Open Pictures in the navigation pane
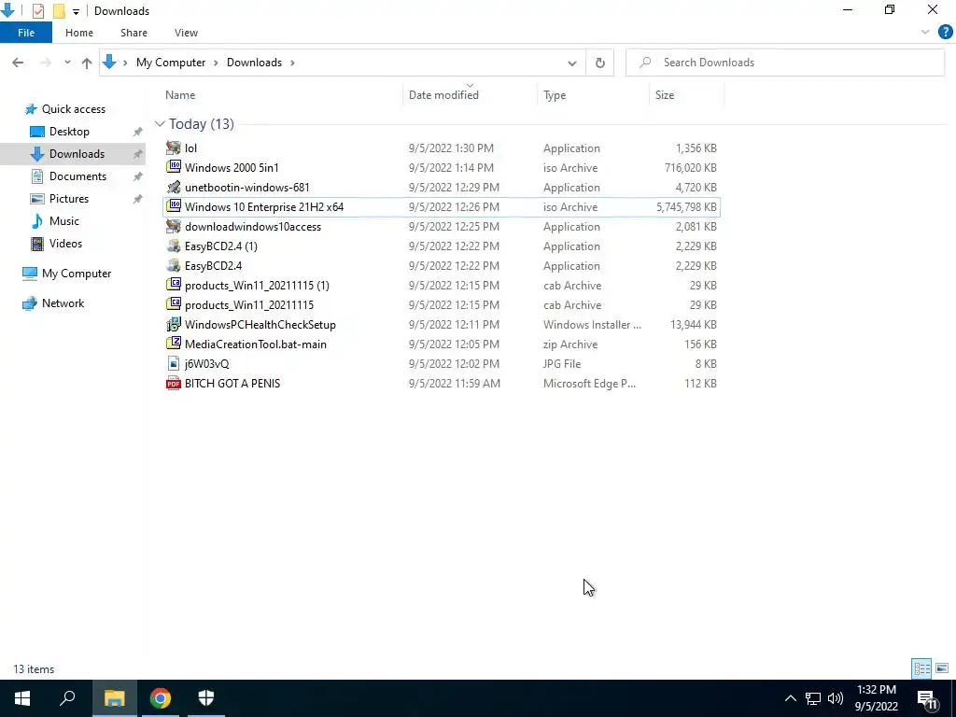This screenshot has width=956, height=717. (68, 199)
